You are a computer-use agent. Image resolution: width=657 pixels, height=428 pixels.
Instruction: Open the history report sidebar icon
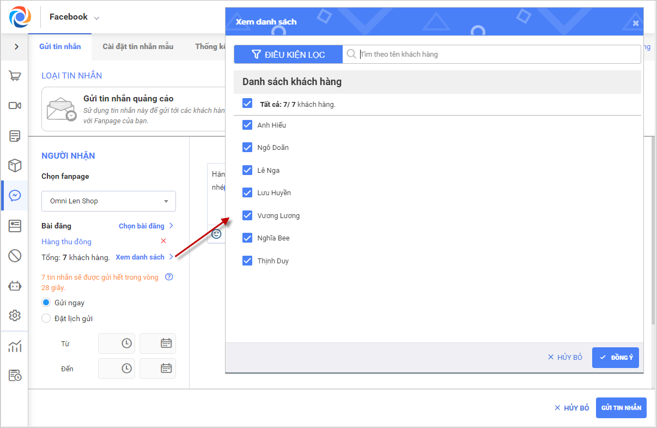pos(15,376)
